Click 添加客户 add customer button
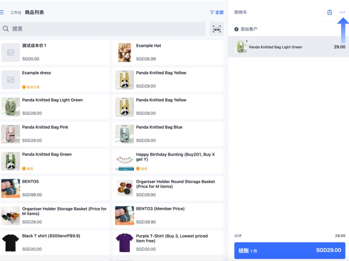The image size is (349, 261). (246, 29)
